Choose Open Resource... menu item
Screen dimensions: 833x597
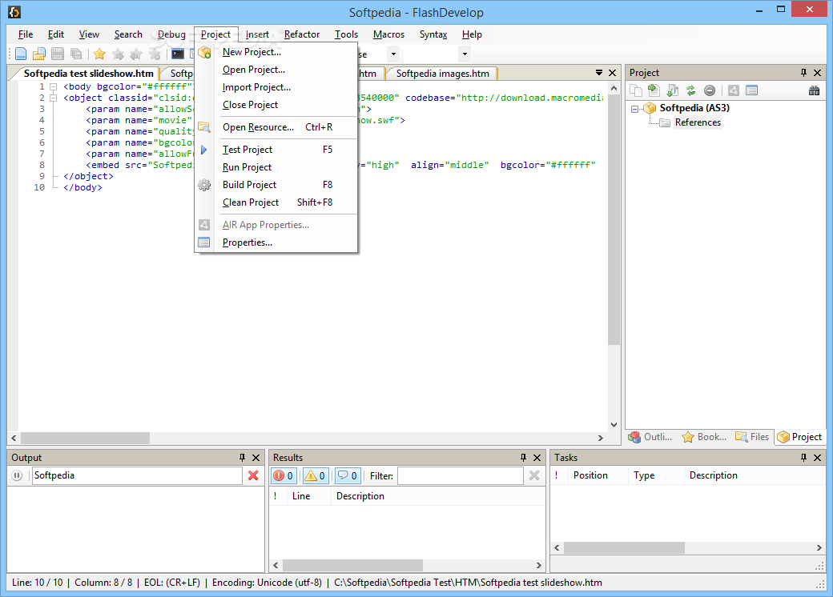(276, 127)
